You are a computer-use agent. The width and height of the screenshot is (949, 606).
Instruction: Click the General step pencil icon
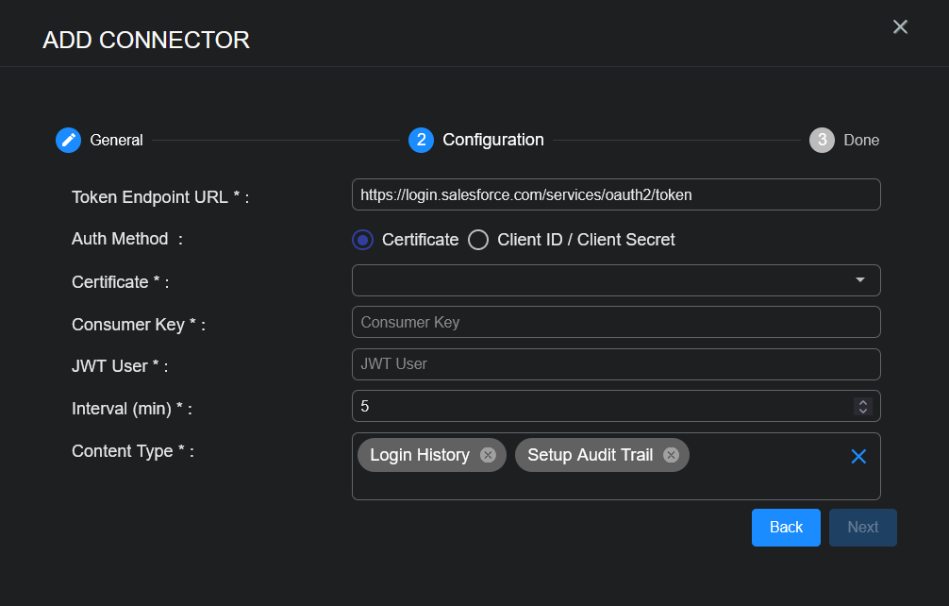68,140
